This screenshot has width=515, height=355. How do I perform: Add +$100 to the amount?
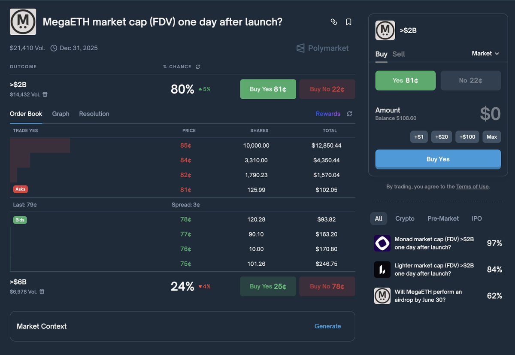(x=467, y=137)
